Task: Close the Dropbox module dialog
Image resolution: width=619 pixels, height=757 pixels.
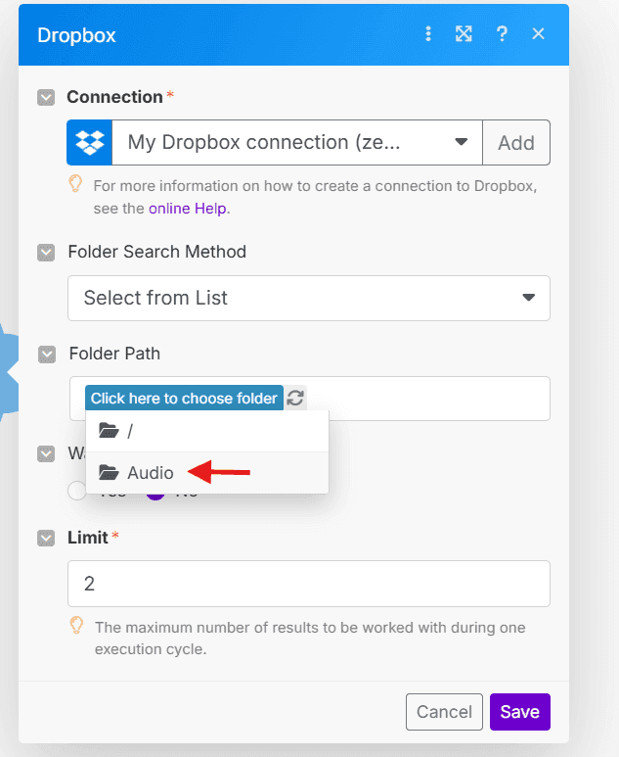Action: pos(538,34)
